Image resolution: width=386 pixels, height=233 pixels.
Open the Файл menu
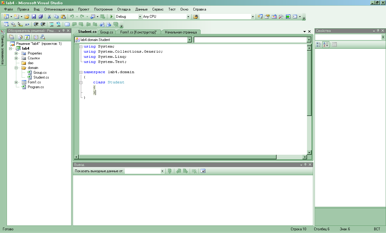click(x=8, y=9)
